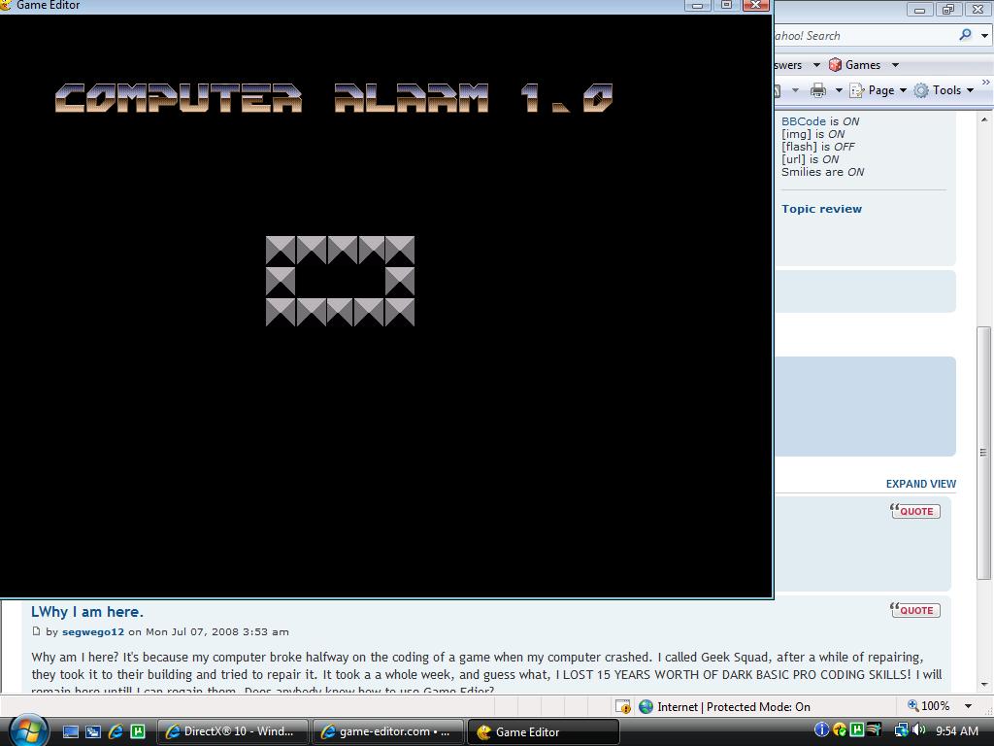Screen dimensions: 994x746
Task: Click the gray studded frame in Game Editor
Action: pos(340,281)
